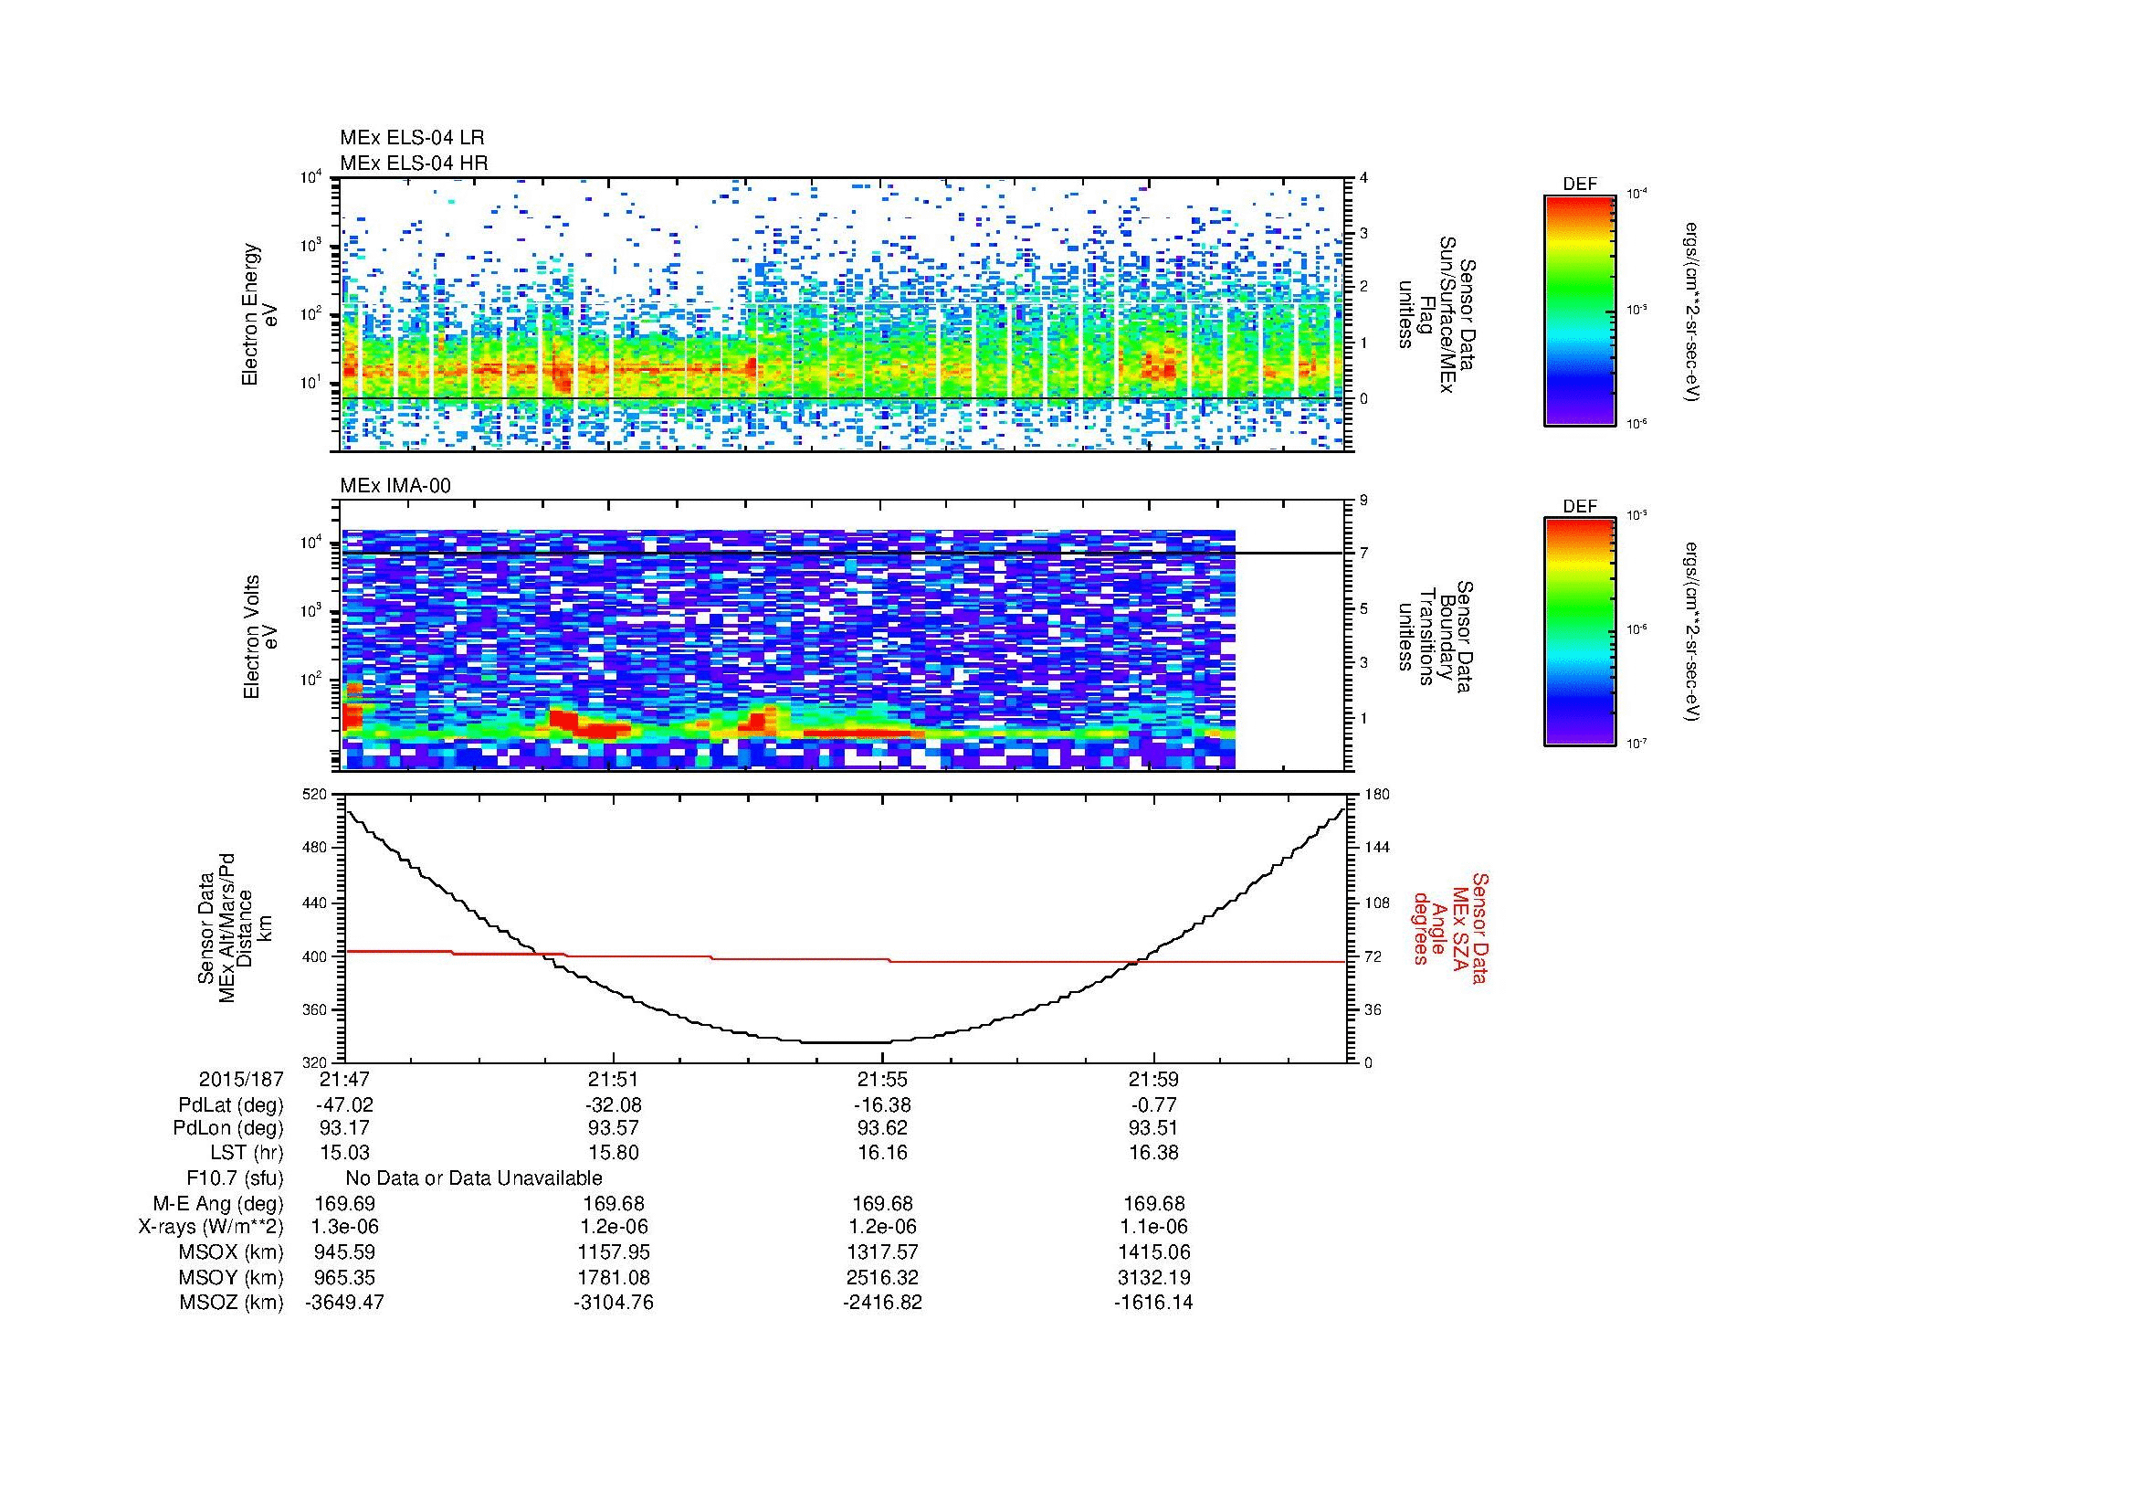Click the PdLat value -0.77
The width and height of the screenshot is (2136, 1510).
coord(1153,1105)
